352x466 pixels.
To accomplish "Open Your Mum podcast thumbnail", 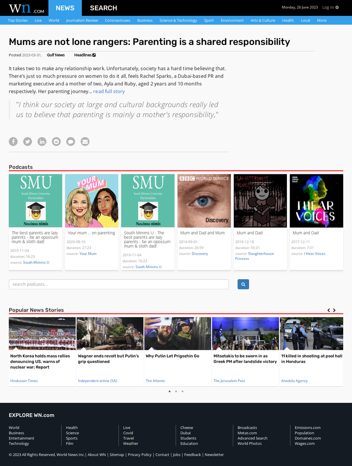I will coord(92,201).
